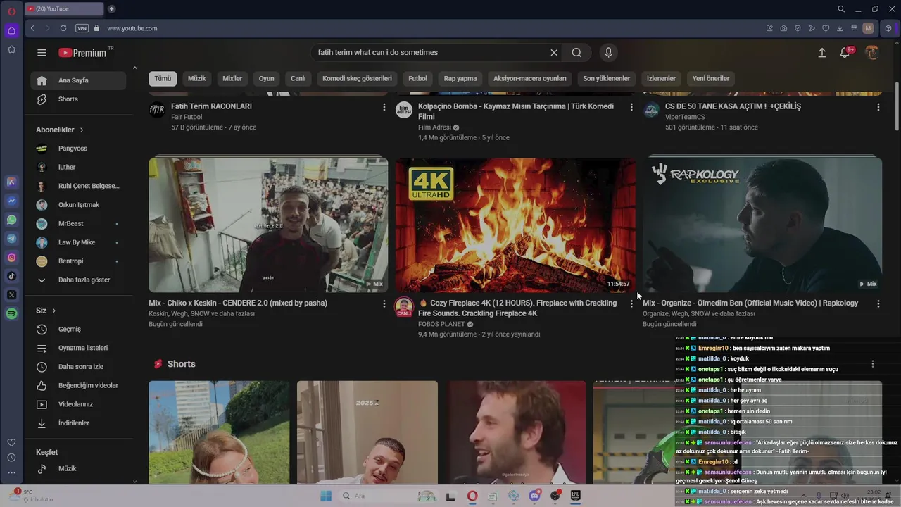This screenshot has width=901, height=507.
Task: Open the browser downloads icon
Action: click(x=840, y=28)
